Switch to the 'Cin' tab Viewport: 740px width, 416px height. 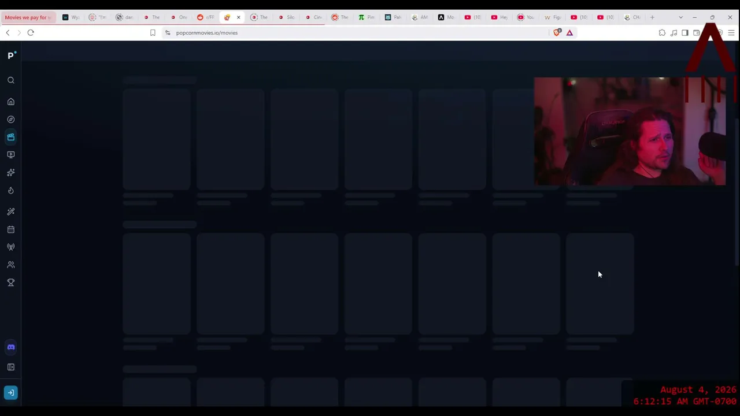tap(314, 17)
